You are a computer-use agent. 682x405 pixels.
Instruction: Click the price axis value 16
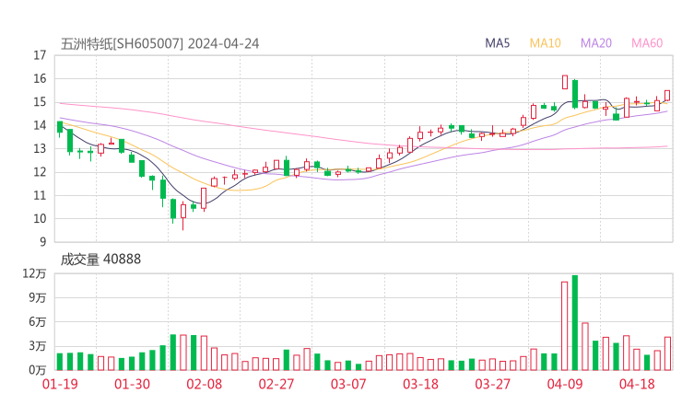pos(40,78)
